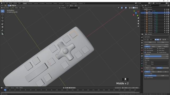Select the Measure tool

point(2,34)
